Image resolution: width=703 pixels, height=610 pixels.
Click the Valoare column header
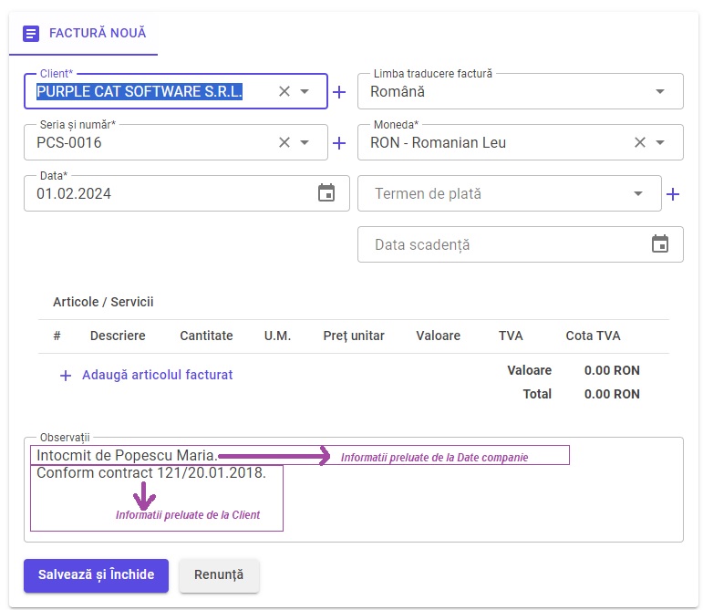[x=438, y=336]
